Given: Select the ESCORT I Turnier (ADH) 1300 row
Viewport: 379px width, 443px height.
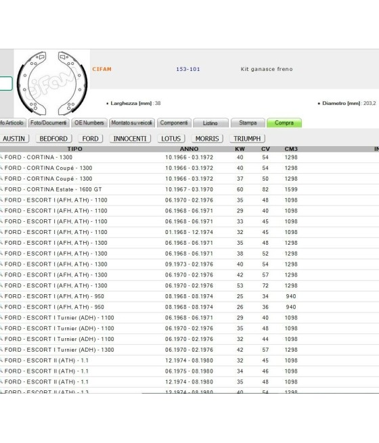Looking at the screenshot, I should (x=189, y=350).
